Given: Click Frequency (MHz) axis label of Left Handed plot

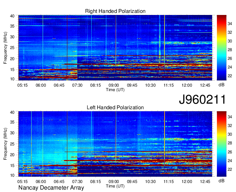Looking at the screenshot, I should pyautogui.click(x=5, y=144).
